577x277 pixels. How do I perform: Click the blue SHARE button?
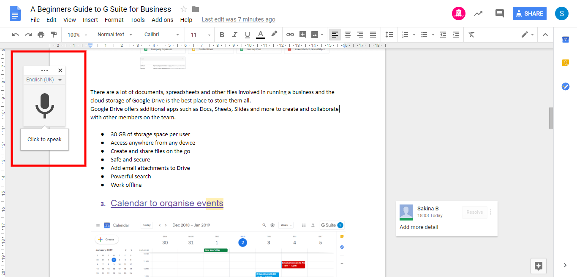tap(530, 13)
